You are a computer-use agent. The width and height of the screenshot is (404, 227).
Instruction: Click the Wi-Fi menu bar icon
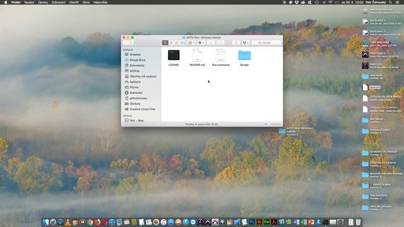(330, 3)
